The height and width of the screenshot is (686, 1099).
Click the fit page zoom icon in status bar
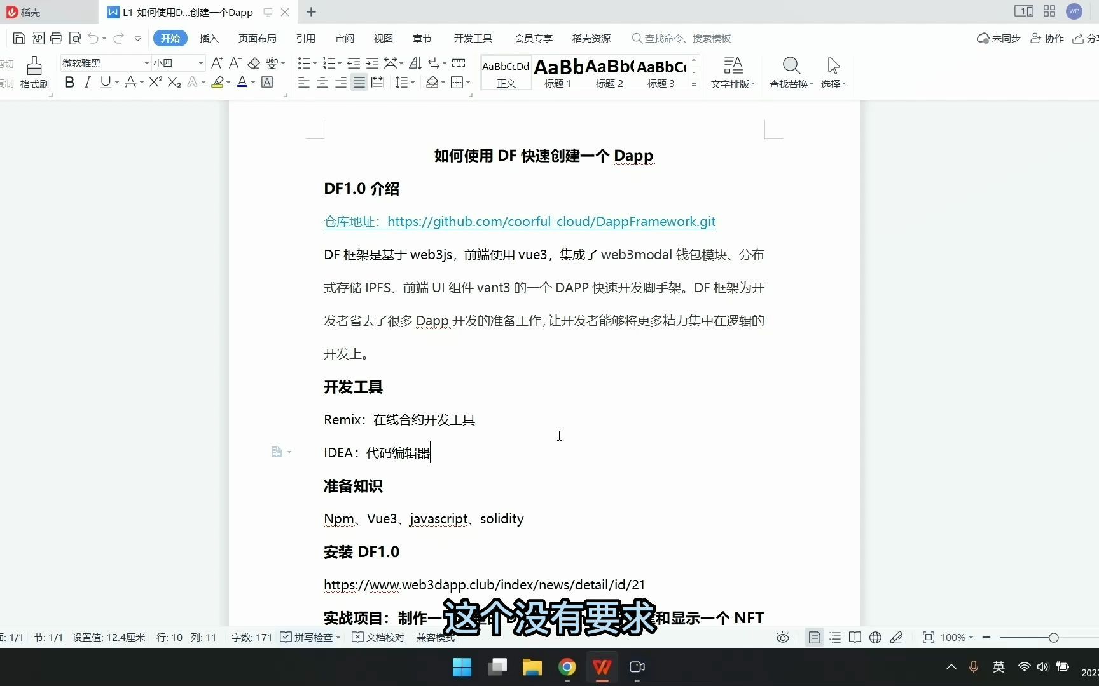(929, 637)
